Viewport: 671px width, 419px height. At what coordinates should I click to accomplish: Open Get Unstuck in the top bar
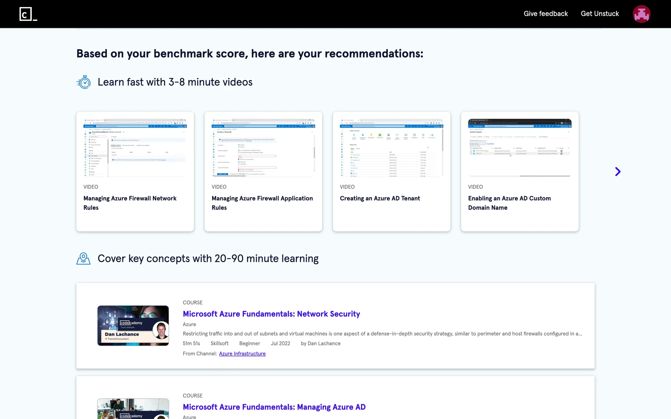tap(600, 14)
